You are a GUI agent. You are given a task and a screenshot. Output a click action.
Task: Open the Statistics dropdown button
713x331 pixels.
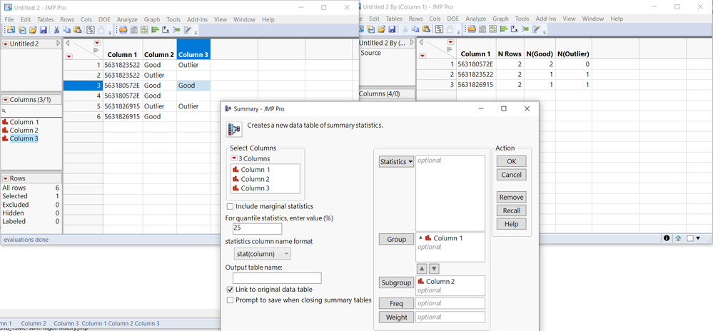(x=397, y=161)
